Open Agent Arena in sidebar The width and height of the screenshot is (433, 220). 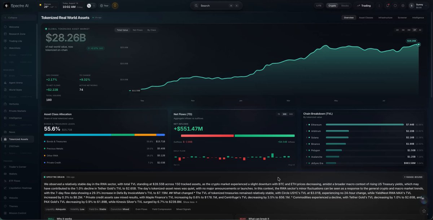tap(16, 83)
